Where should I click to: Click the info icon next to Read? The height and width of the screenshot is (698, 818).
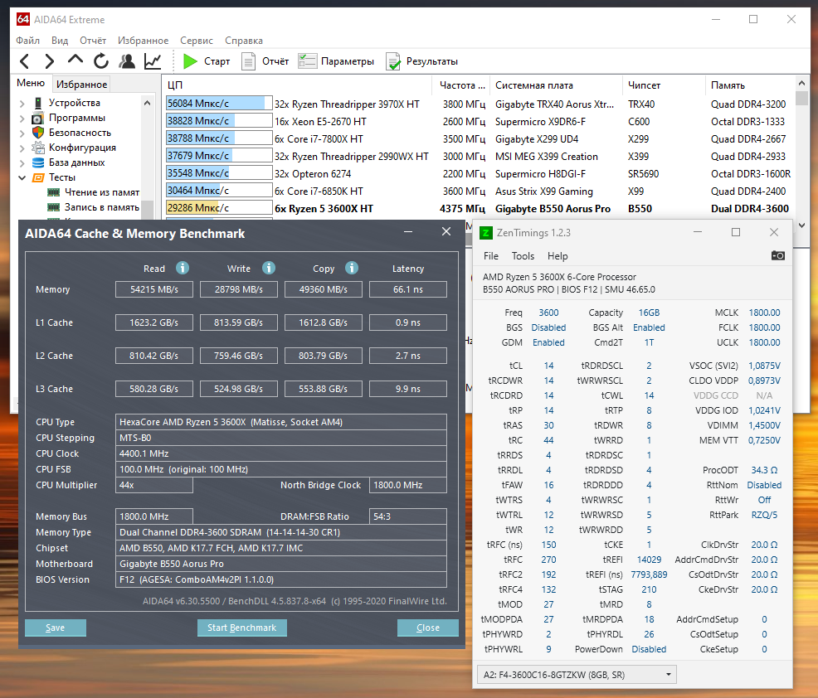click(183, 268)
